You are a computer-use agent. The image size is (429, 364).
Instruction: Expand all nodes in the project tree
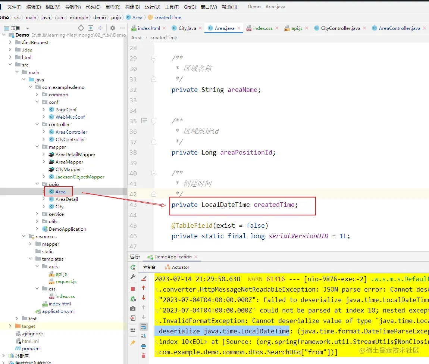91,28
